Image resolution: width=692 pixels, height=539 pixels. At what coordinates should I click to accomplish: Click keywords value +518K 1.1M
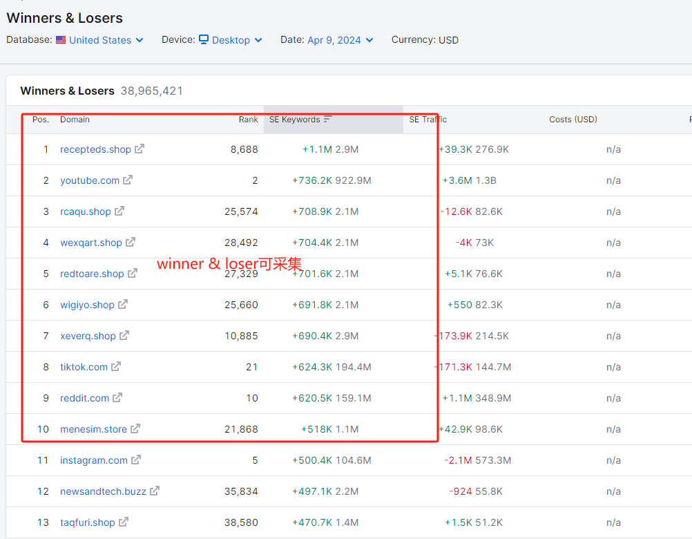pyautogui.click(x=329, y=430)
